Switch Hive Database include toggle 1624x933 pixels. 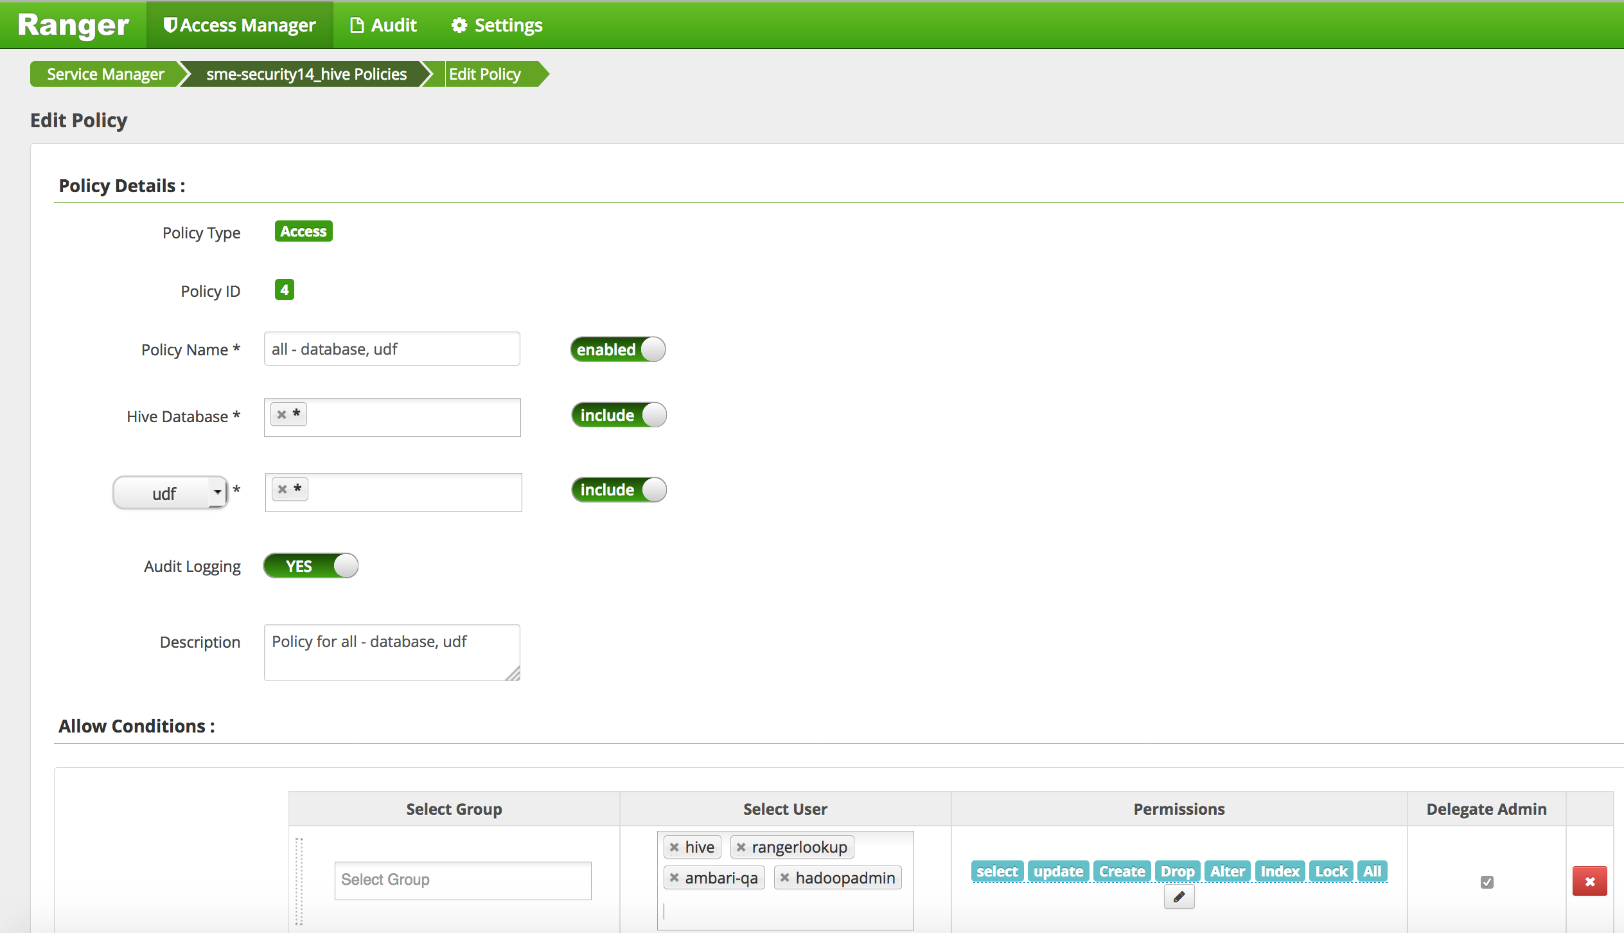tap(619, 415)
